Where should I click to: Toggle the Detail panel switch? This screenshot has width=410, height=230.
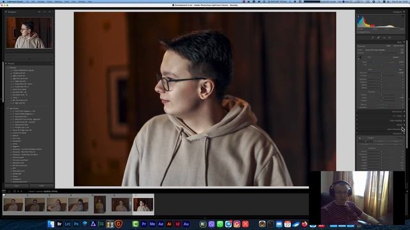(x=357, y=125)
